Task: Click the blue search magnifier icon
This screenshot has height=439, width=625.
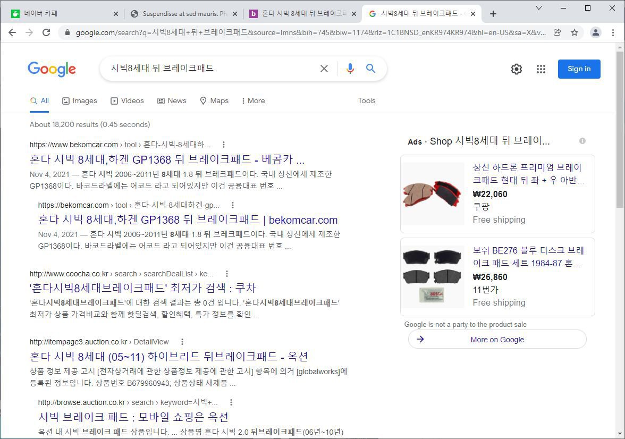Action: pos(371,69)
